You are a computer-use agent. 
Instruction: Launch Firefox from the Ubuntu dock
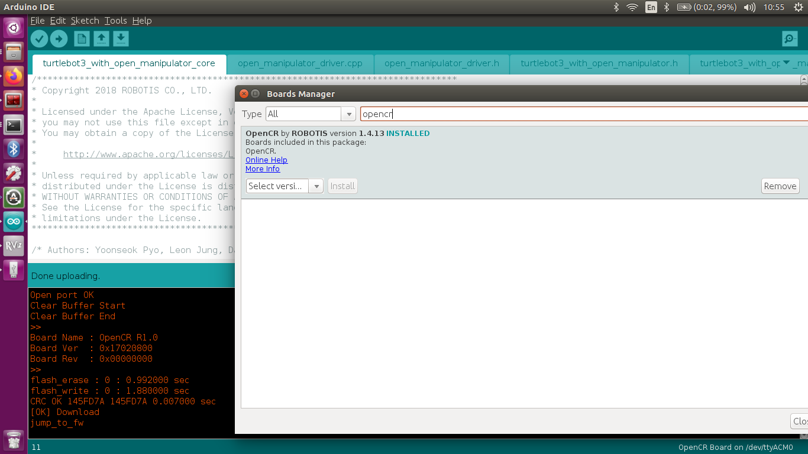(14, 76)
